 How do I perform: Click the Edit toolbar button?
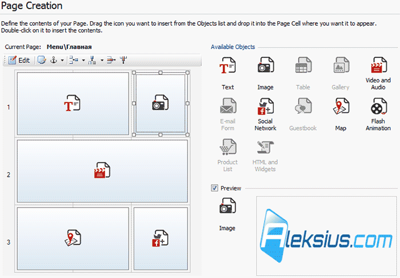[x=19, y=60]
